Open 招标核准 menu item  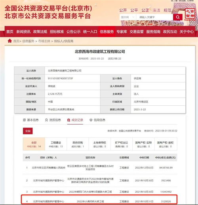[x=57, y=32]
